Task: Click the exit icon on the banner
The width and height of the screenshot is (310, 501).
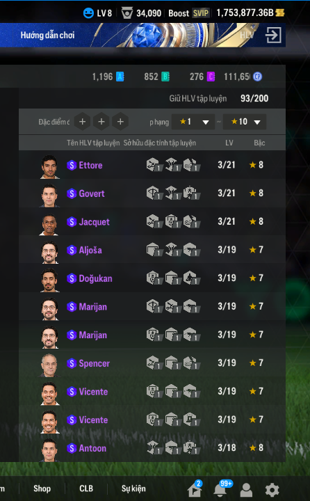Action: point(273,35)
